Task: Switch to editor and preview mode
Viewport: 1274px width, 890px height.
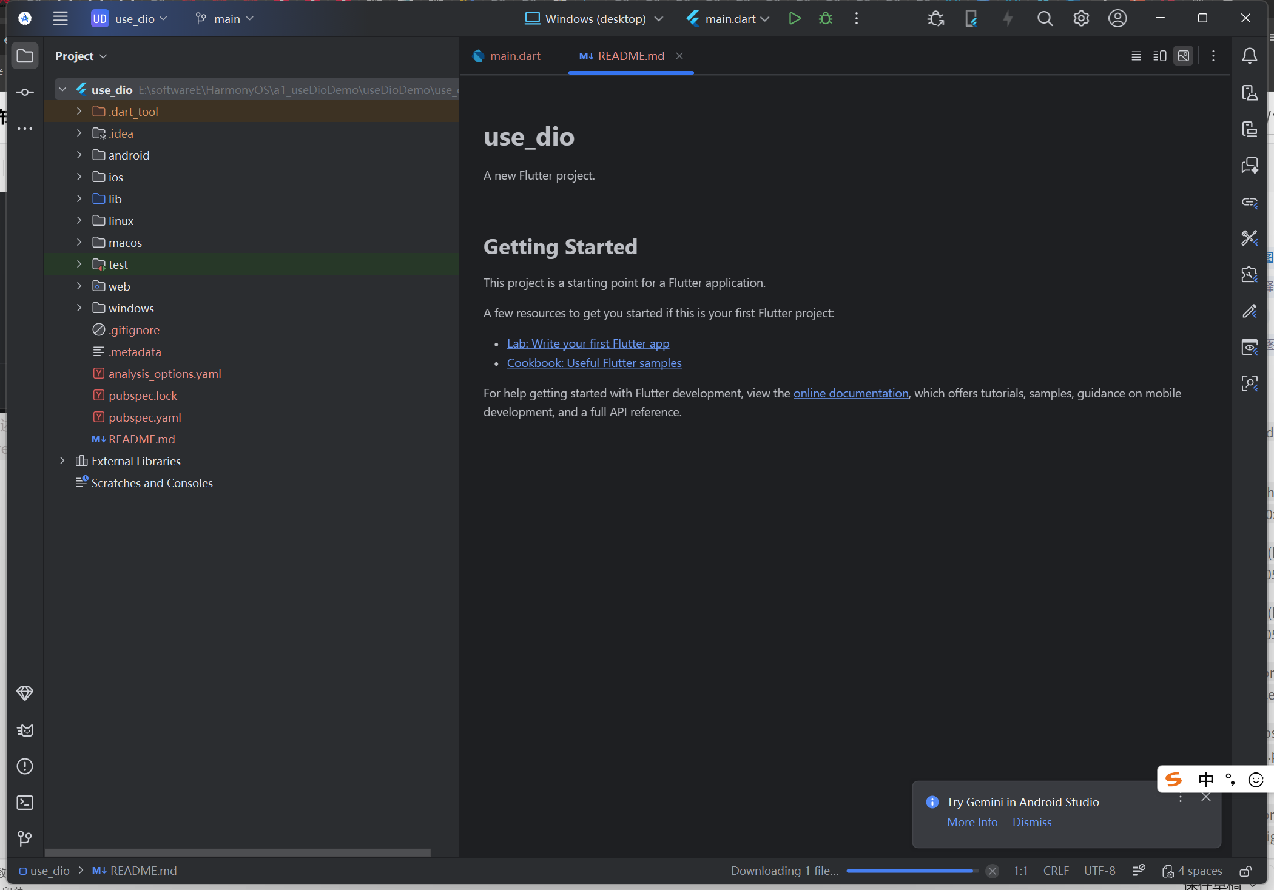Action: (x=1159, y=56)
